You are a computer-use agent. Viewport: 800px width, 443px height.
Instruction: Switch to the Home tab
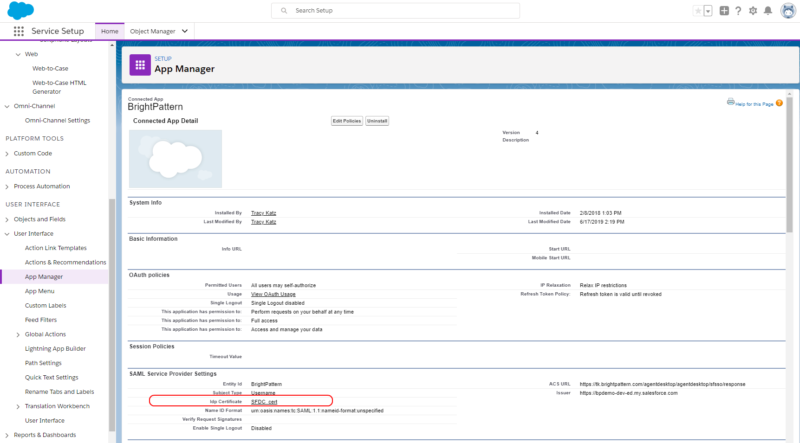point(110,31)
